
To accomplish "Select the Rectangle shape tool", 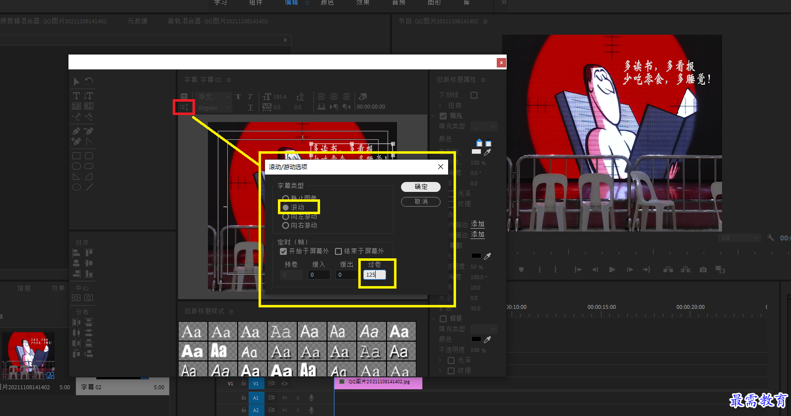I will 76,156.
